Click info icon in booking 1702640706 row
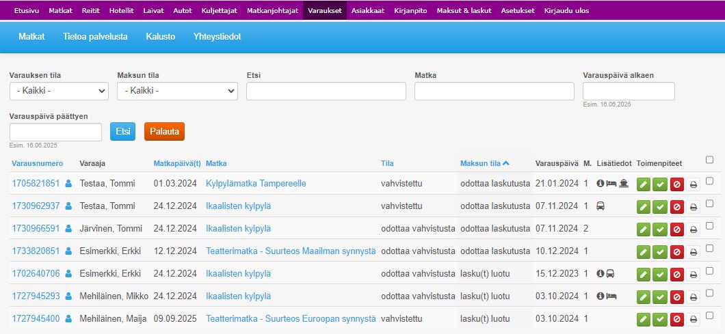725x334 pixels. pos(600,274)
